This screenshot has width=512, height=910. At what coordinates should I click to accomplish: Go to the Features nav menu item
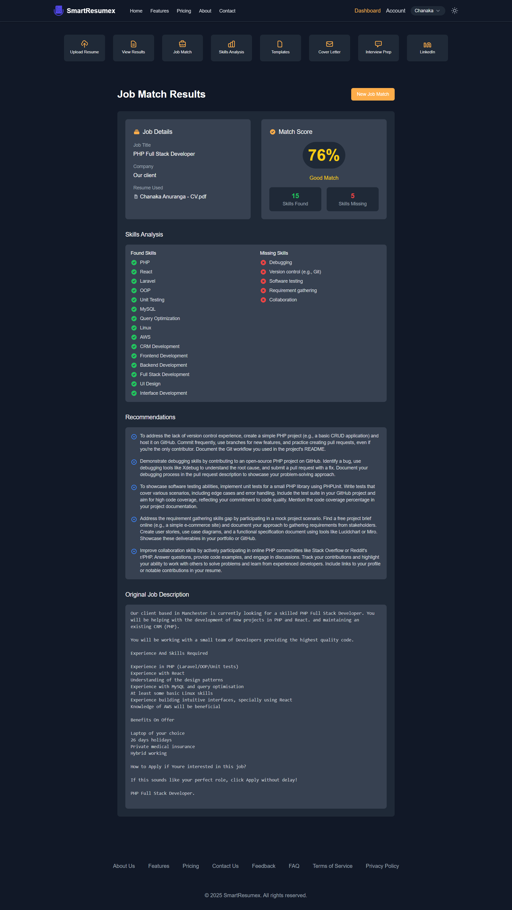click(x=159, y=11)
